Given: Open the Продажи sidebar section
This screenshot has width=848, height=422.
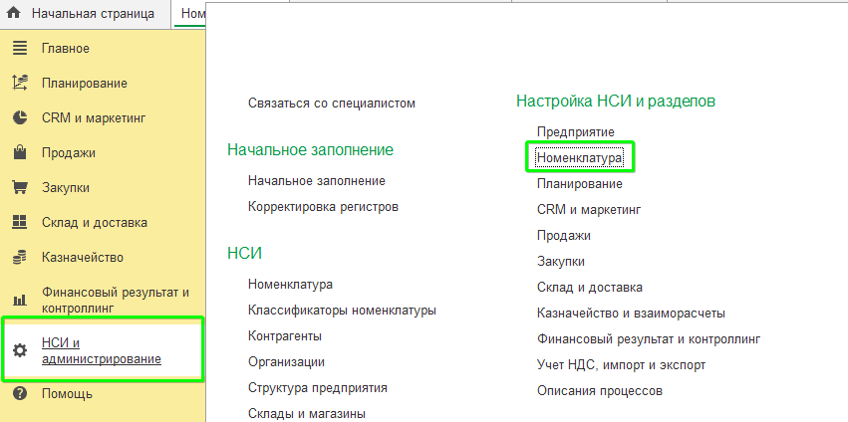Looking at the screenshot, I should pos(69,153).
